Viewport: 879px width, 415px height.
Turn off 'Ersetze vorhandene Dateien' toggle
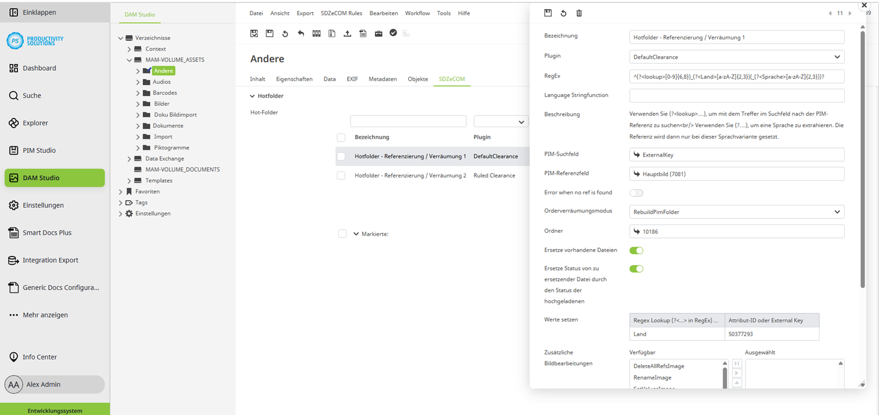click(636, 251)
